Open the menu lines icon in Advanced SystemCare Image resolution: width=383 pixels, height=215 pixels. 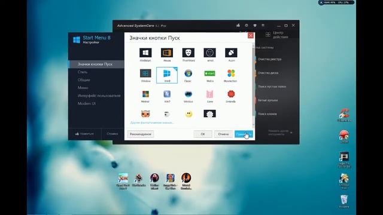point(263,25)
